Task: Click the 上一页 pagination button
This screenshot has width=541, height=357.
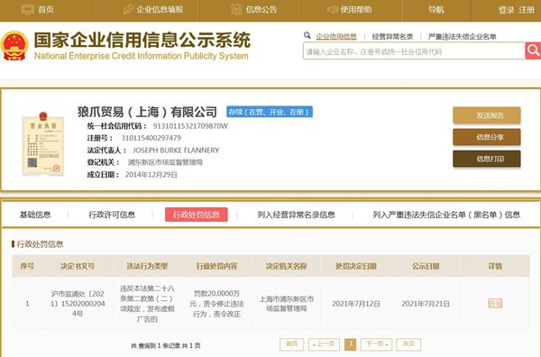Action: tap(324, 343)
